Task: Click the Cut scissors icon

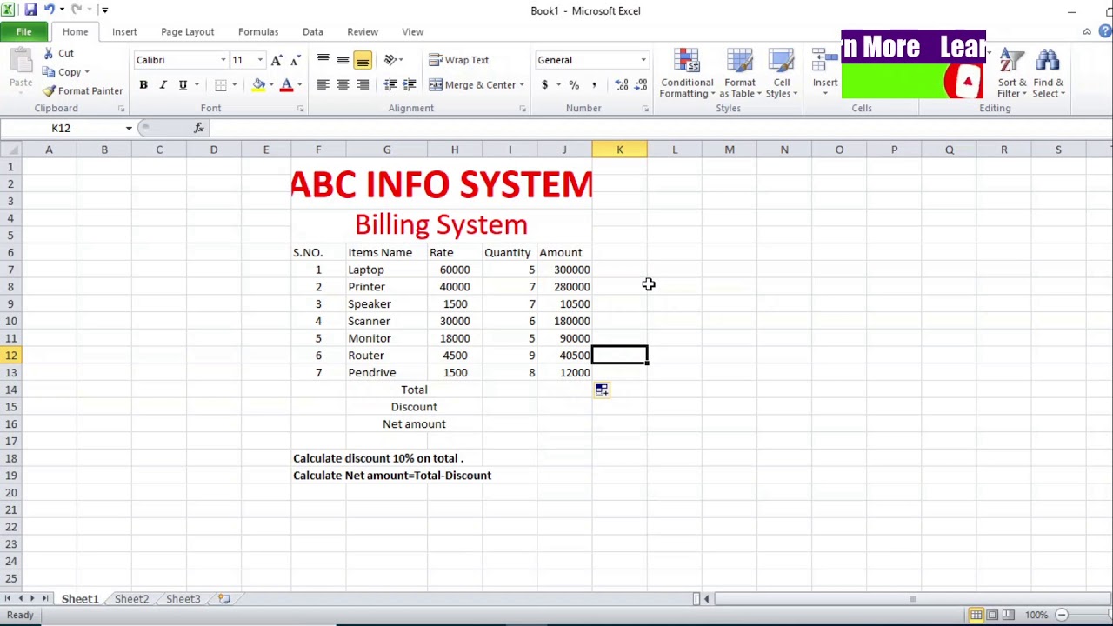Action: [x=49, y=53]
